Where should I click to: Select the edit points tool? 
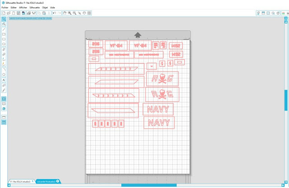tap(4, 24)
